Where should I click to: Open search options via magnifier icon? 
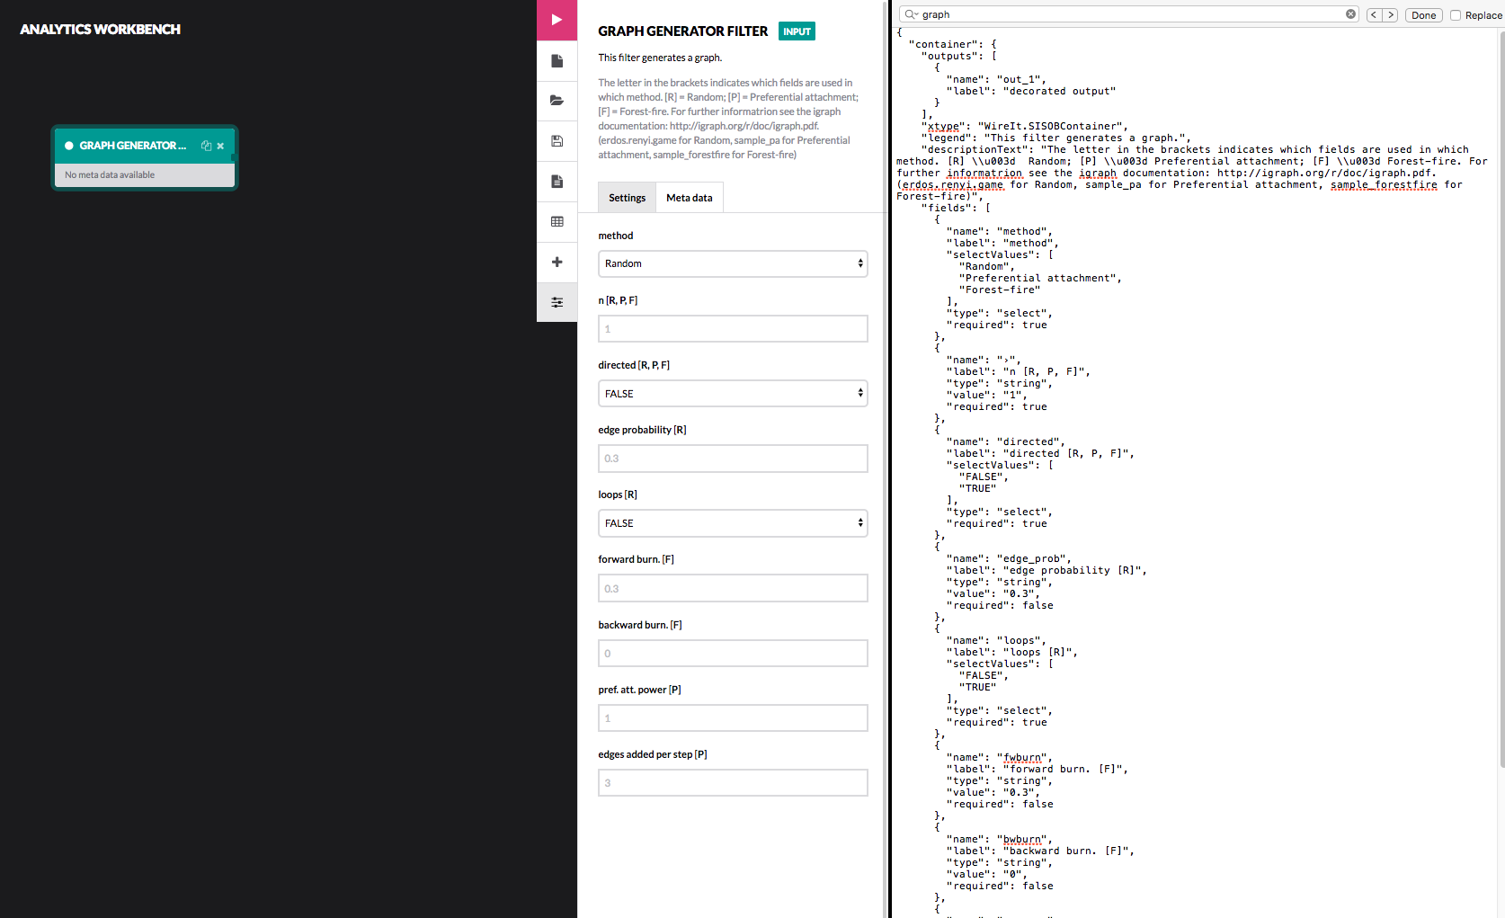click(912, 14)
